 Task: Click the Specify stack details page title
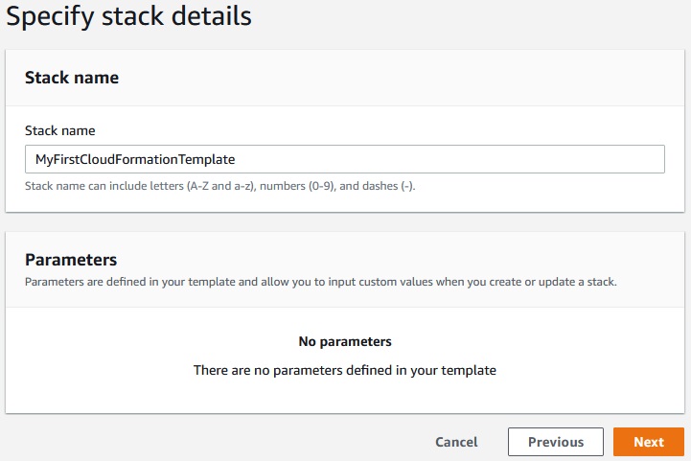point(128,16)
